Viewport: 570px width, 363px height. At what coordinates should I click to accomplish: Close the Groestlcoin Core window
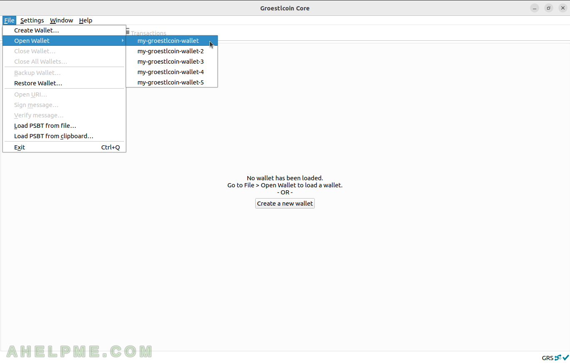[x=563, y=8]
